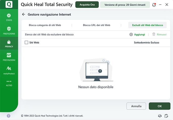Click the Annulla button
The image size is (173, 120).
coord(136,106)
